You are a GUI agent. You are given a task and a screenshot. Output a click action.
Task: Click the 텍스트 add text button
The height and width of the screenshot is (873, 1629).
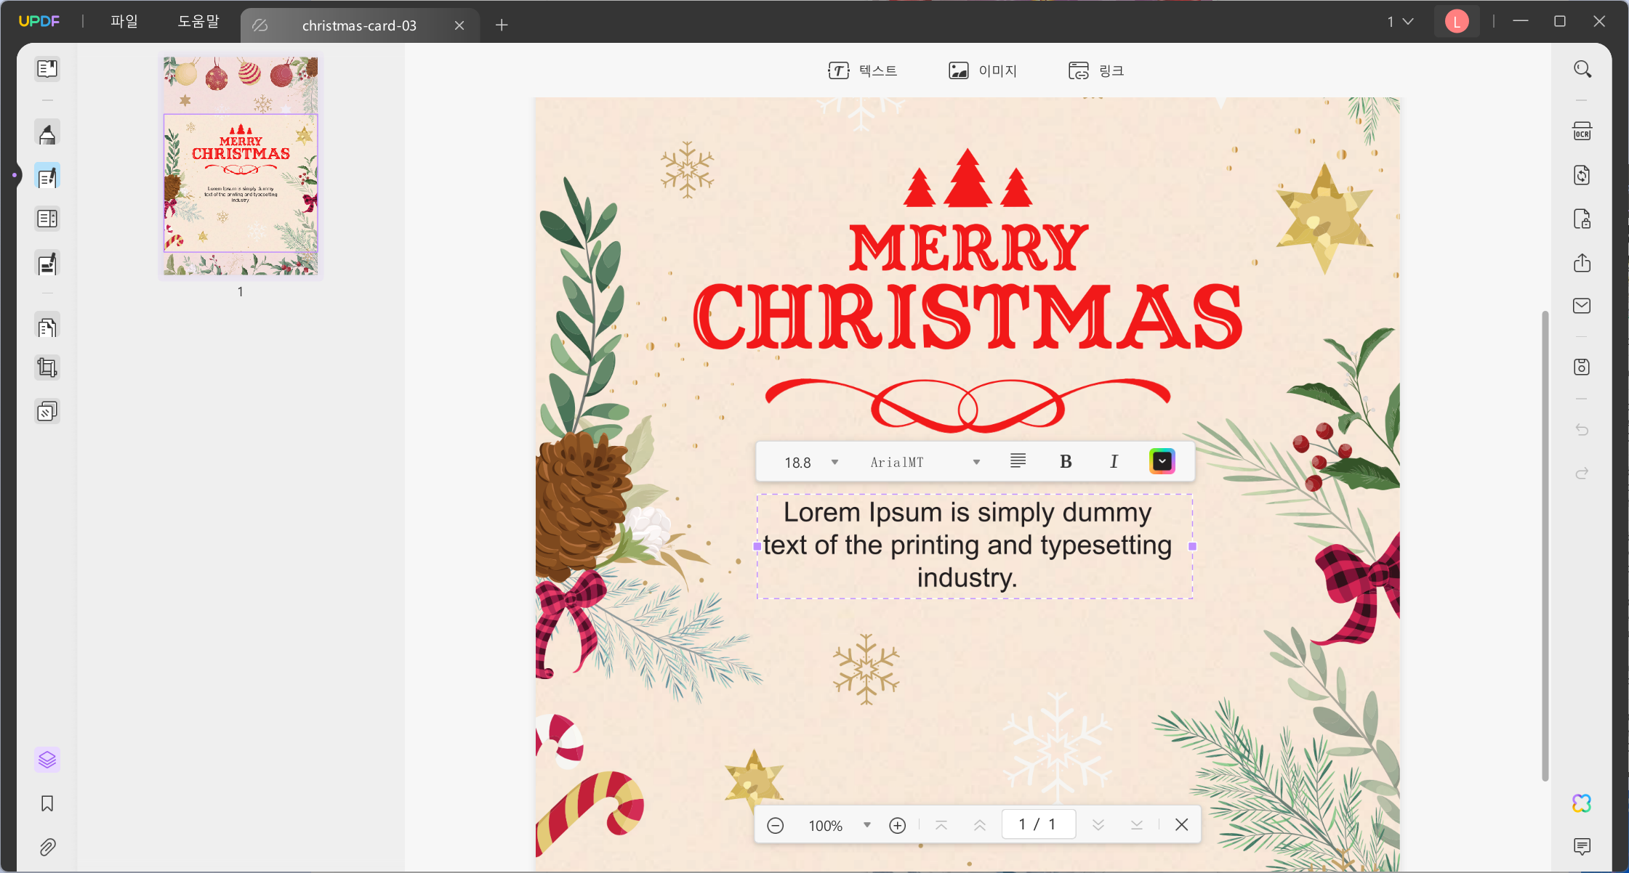(x=863, y=70)
